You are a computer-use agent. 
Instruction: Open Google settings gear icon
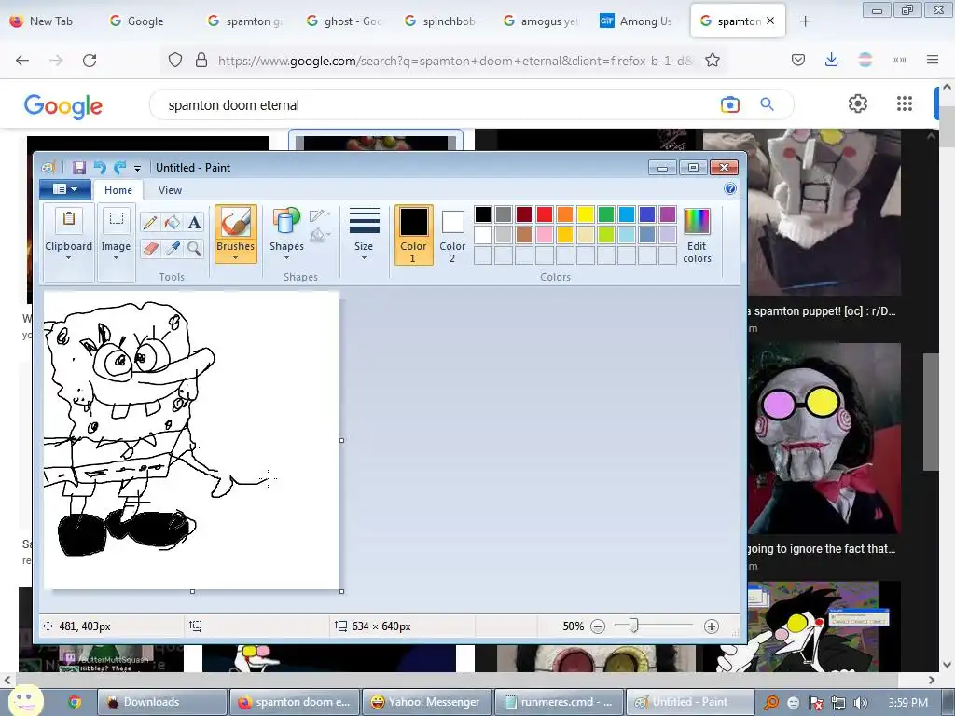click(x=858, y=103)
